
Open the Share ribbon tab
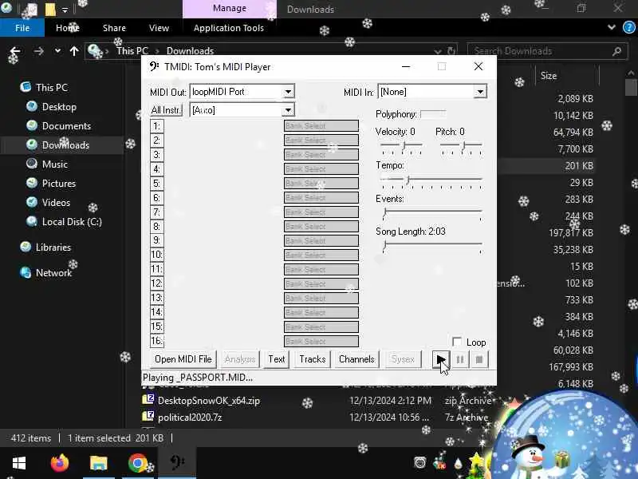point(114,28)
